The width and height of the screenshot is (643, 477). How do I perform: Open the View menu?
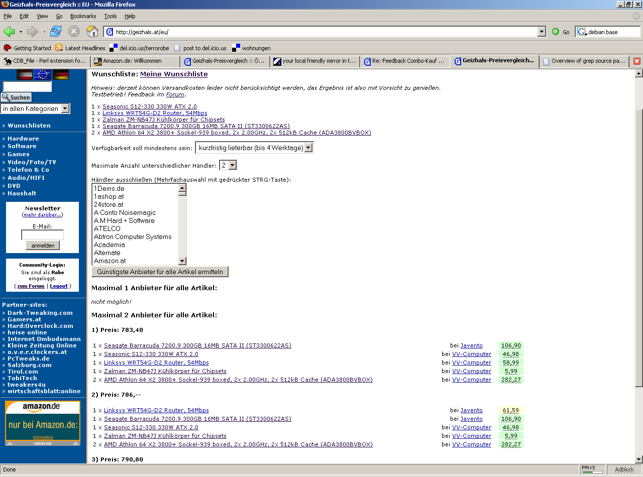[42, 16]
